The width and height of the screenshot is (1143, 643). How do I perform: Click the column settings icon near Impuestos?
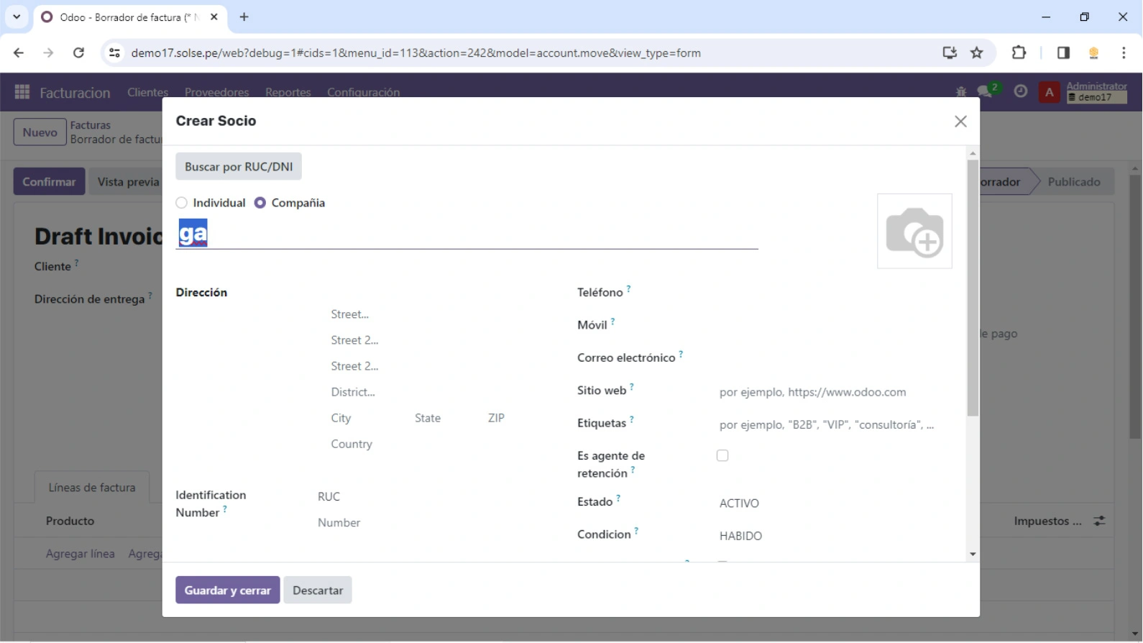[1099, 521]
